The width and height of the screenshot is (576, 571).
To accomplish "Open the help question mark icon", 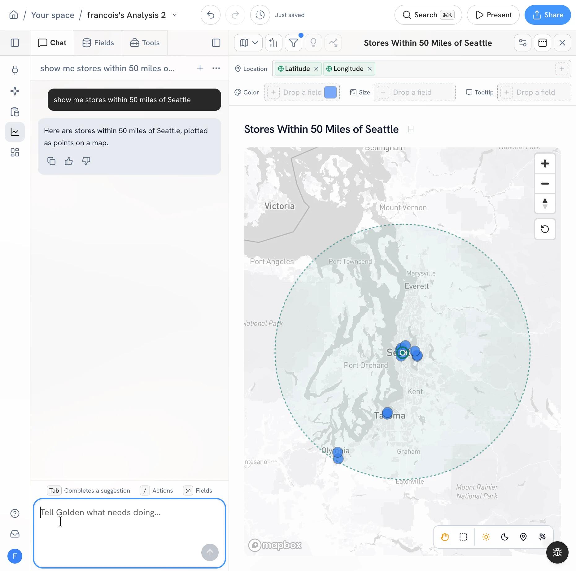I will point(15,513).
